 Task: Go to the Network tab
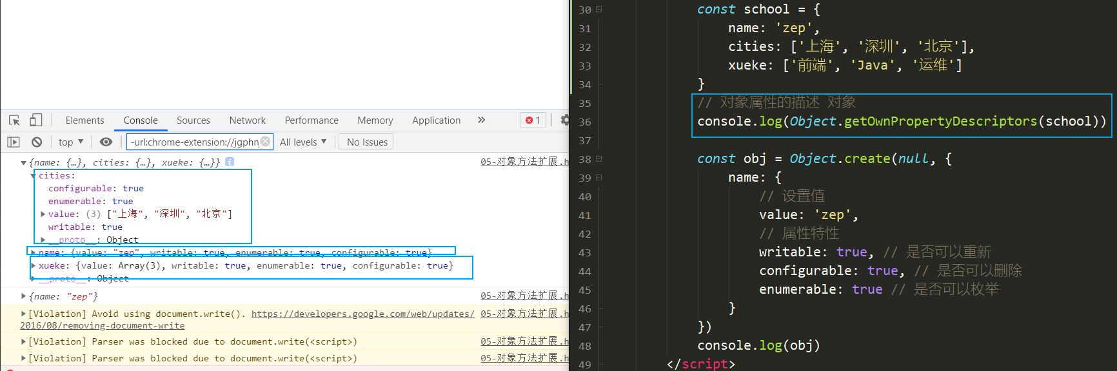tap(248, 120)
